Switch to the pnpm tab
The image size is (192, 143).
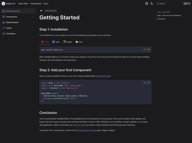pyautogui.click(x=68, y=42)
